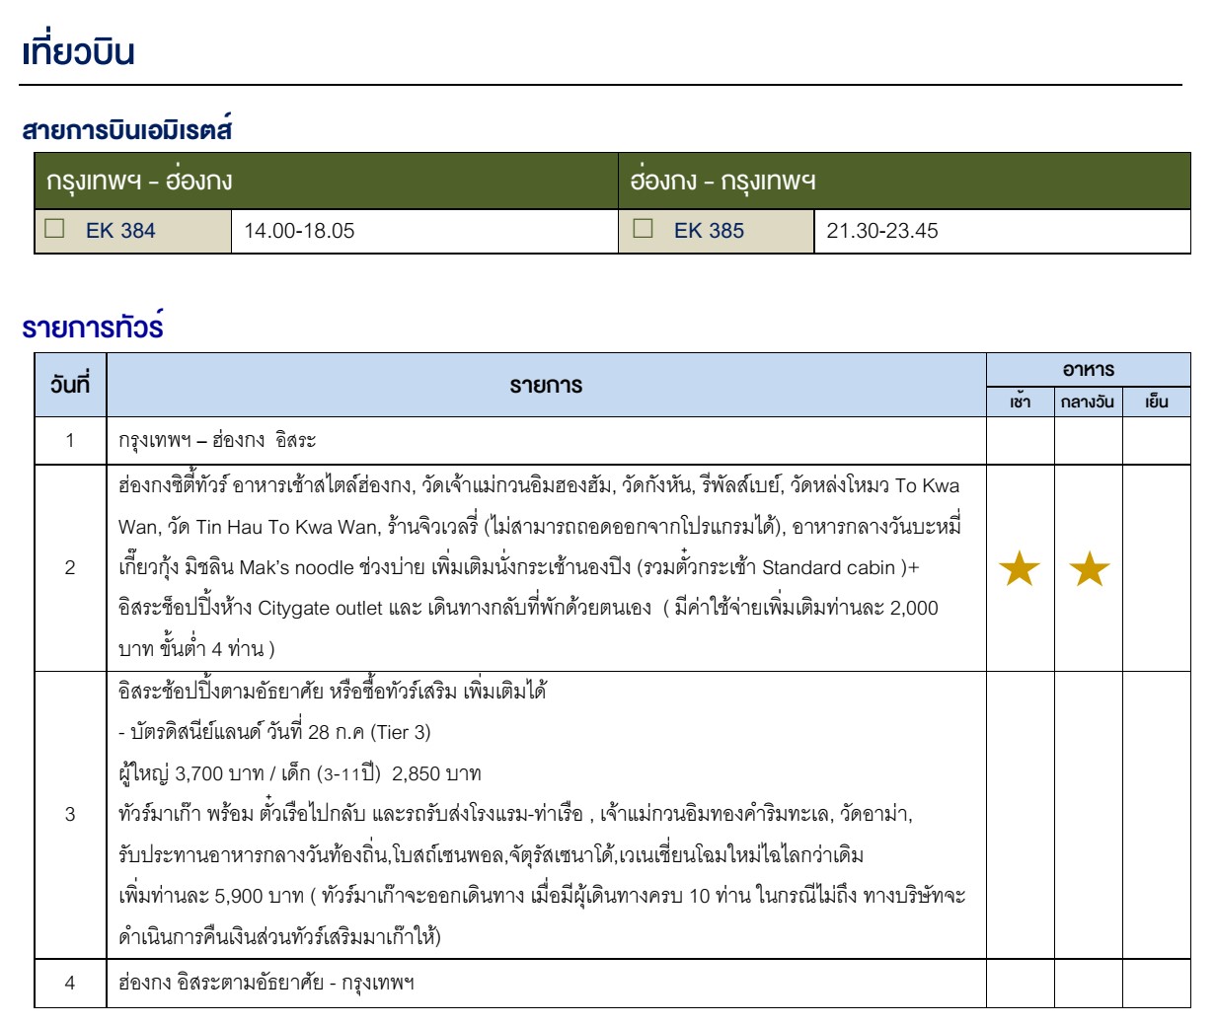The width and height of the screenshot is (1216, 1025).
Task: Click the line starting ดำเนินการคืนเงิน
Action: click(279, 937)
